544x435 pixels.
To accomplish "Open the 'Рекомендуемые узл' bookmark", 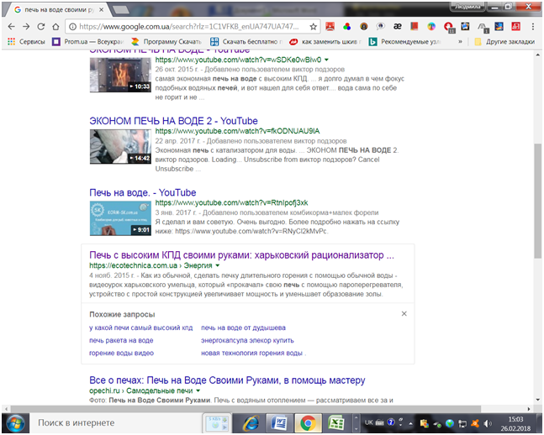I will coord(404,42).
